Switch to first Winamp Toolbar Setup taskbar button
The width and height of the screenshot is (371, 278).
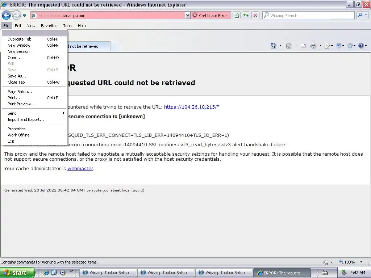[108, 273]
